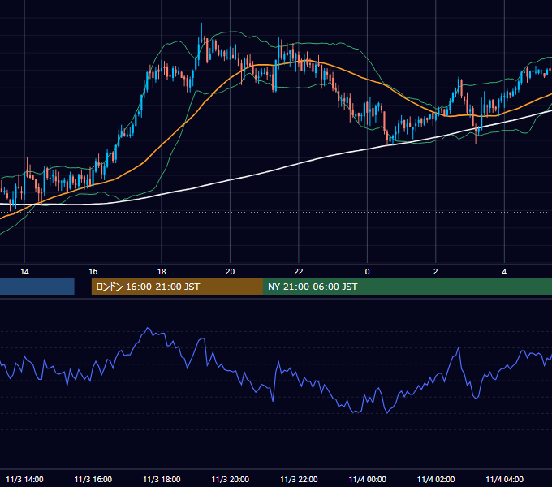Viewport: 552px width, 487px height.
Task: Click the 20 hour label on price chart axis
Action: (x=230, y=272)
